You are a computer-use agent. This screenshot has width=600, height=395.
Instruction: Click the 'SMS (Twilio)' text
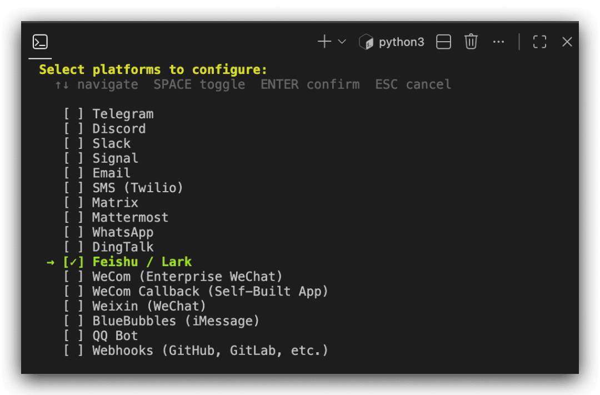tap(138, 188)
